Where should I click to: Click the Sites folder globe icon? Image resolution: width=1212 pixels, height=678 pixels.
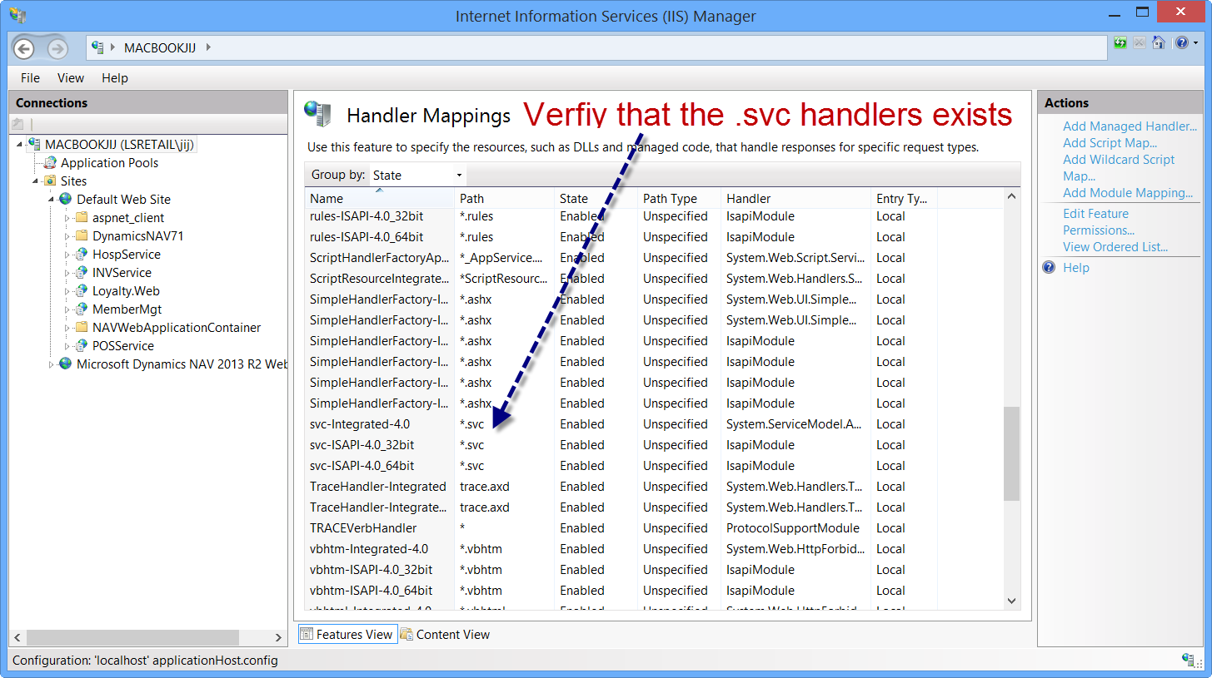pos(51,181)
